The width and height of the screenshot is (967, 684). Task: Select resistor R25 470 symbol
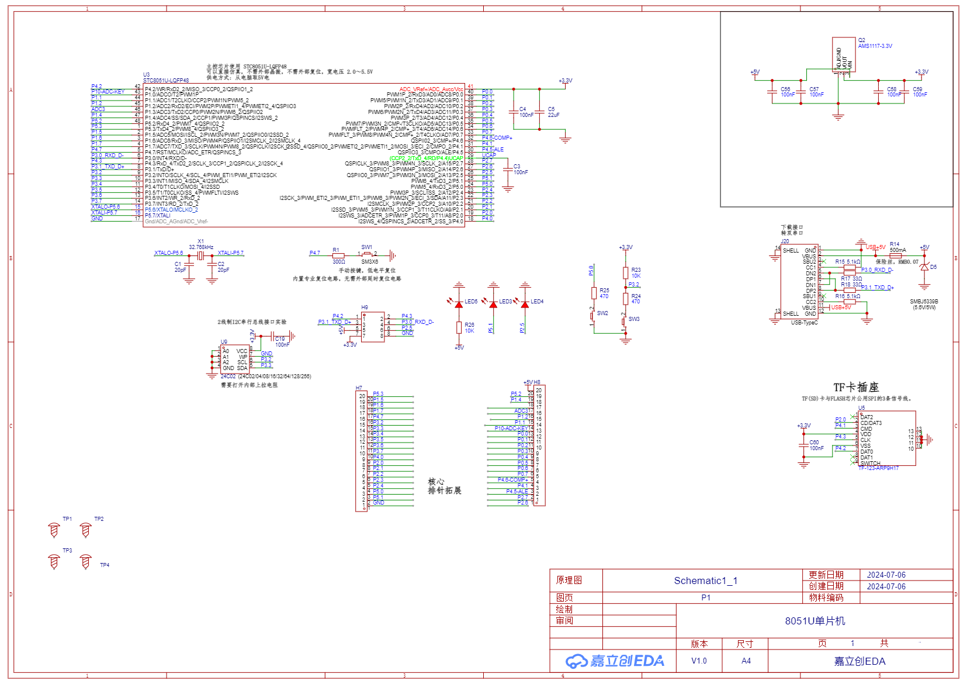(x=594, y=293)
